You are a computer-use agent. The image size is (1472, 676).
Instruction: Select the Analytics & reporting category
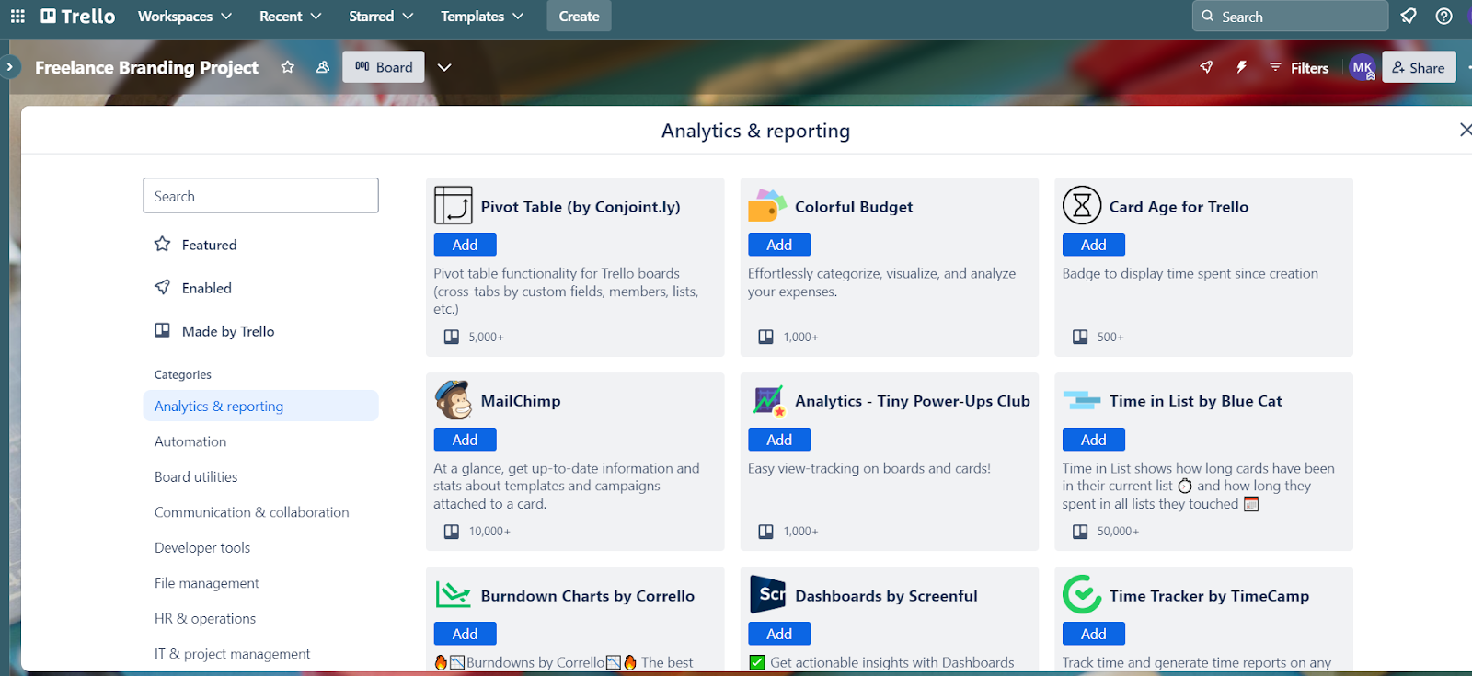point(260,406)
